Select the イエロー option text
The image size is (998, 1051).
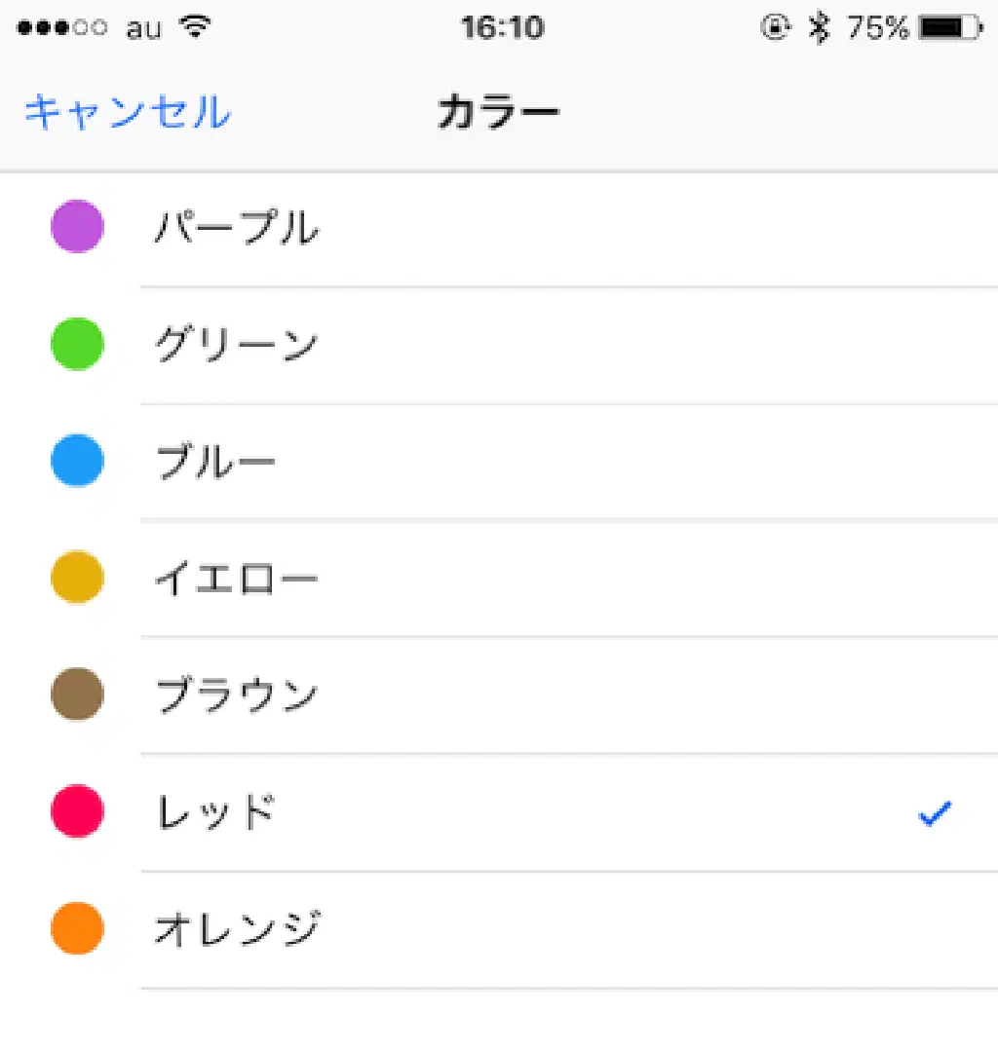(x=237, y=580)
